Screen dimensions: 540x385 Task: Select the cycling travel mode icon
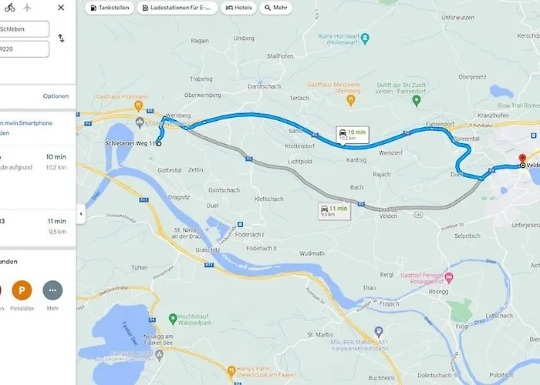click(9, 8)
